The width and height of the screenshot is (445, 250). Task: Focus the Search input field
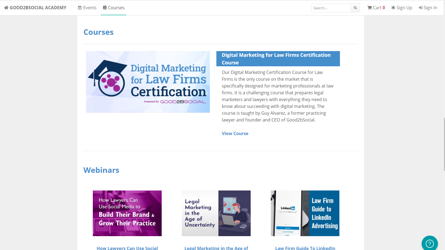(x=331, y=8)
